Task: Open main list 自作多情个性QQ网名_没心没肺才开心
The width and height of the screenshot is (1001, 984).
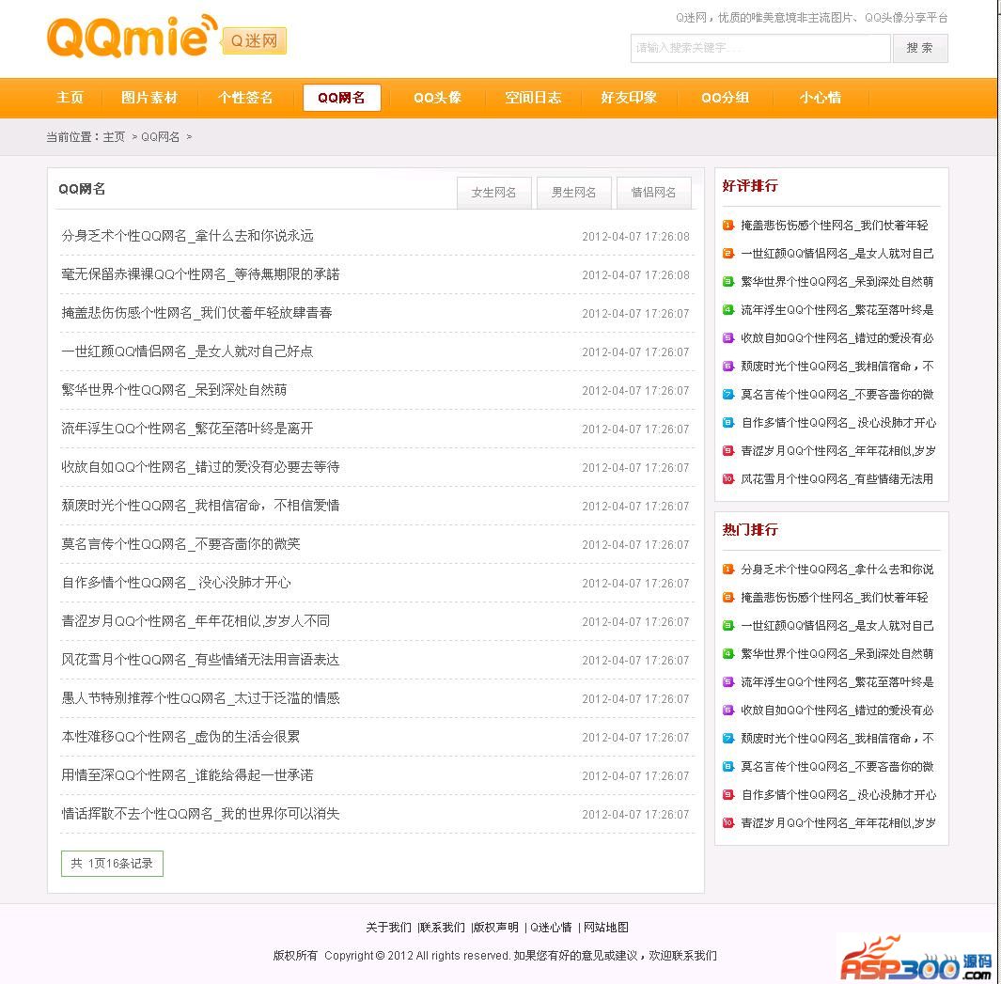Action: click(x=176, y=583)
